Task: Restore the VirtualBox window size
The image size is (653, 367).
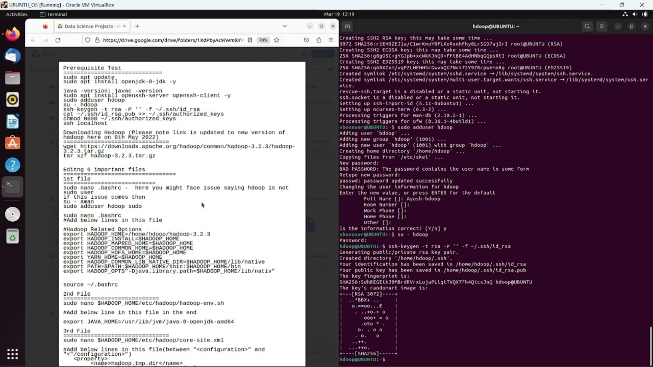Action: pyautogui.click(x=621, y=5)
